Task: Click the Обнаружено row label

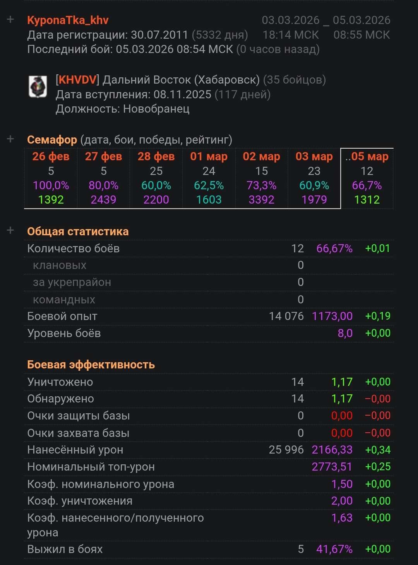Action: 60,399
